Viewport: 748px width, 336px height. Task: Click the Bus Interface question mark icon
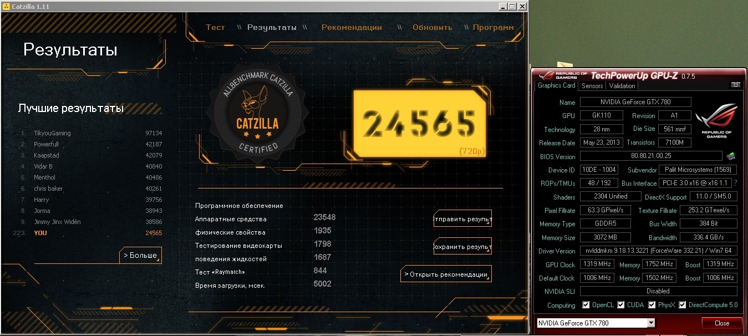pos(735,183)
